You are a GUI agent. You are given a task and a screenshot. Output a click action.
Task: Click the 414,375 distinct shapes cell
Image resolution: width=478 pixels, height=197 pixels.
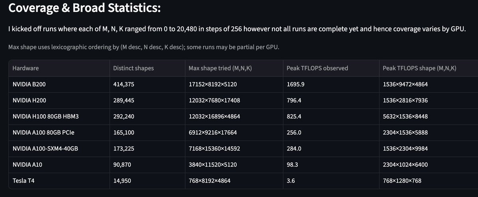click(122, 84)
